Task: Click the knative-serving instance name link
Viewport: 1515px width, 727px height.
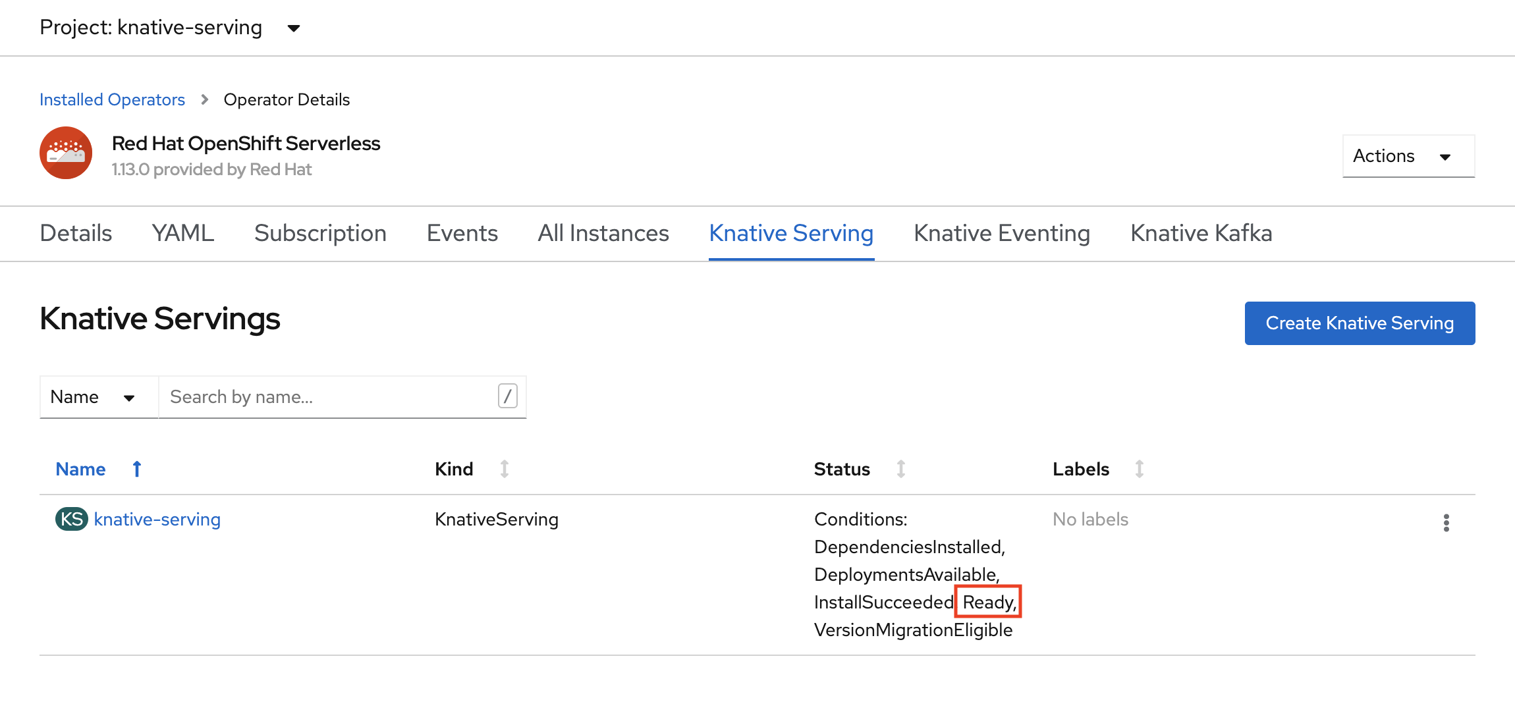Action: (157, 520)
